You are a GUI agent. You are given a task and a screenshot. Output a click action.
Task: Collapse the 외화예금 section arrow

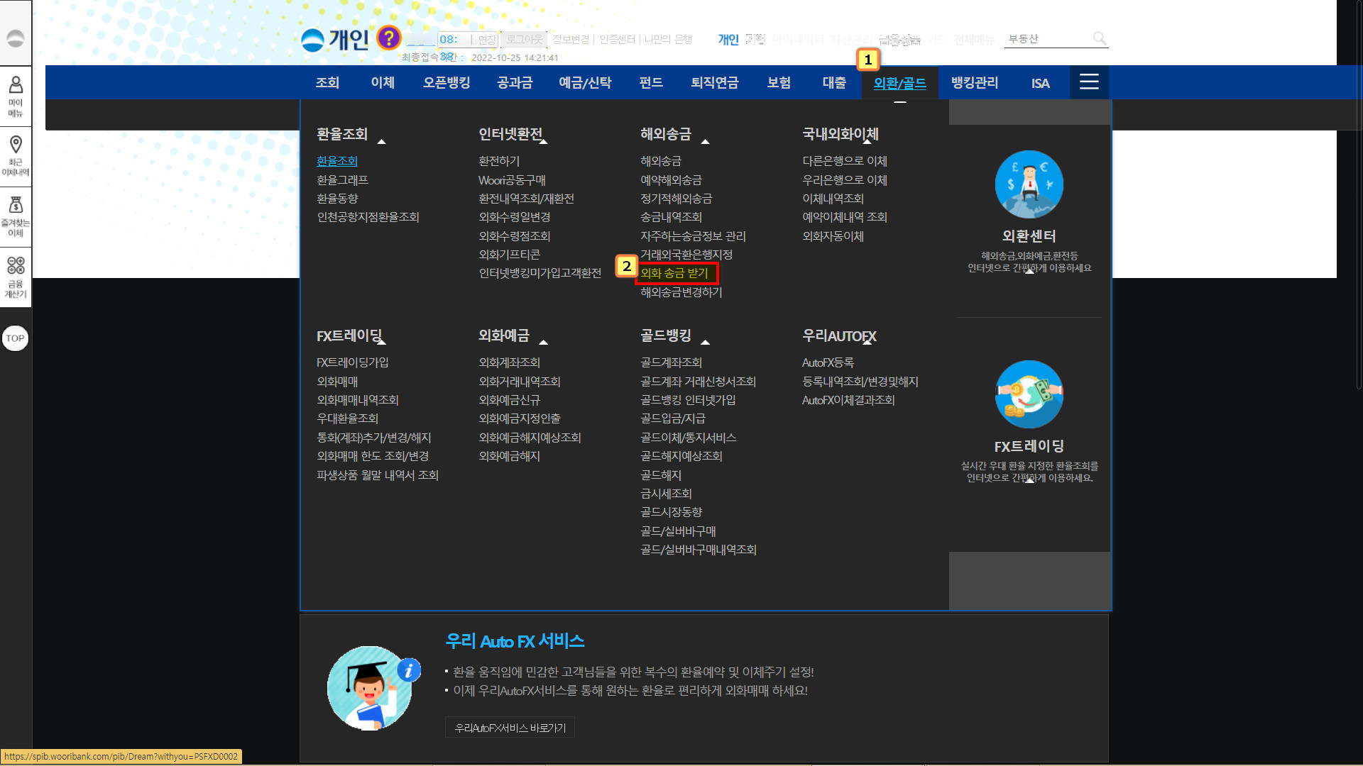click(x=543, y=343)
